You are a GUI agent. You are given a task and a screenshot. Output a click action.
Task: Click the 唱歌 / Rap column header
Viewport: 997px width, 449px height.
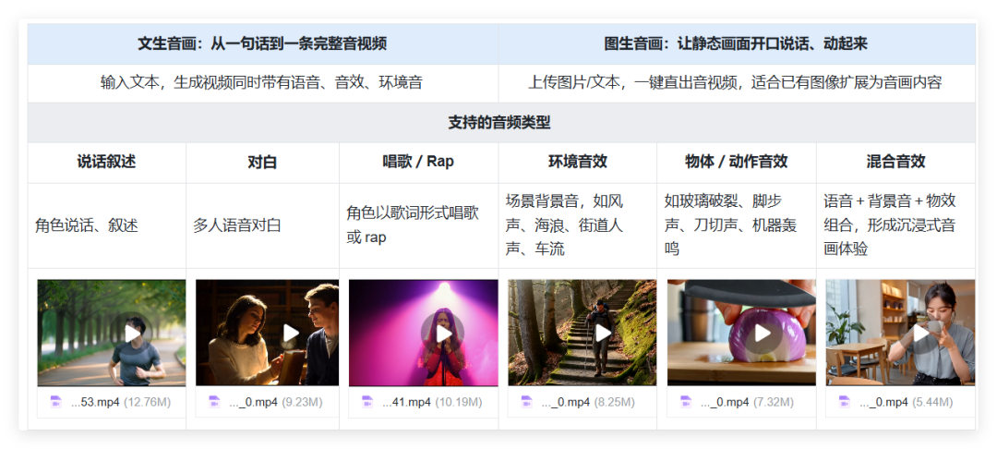(x=418, y=163)
